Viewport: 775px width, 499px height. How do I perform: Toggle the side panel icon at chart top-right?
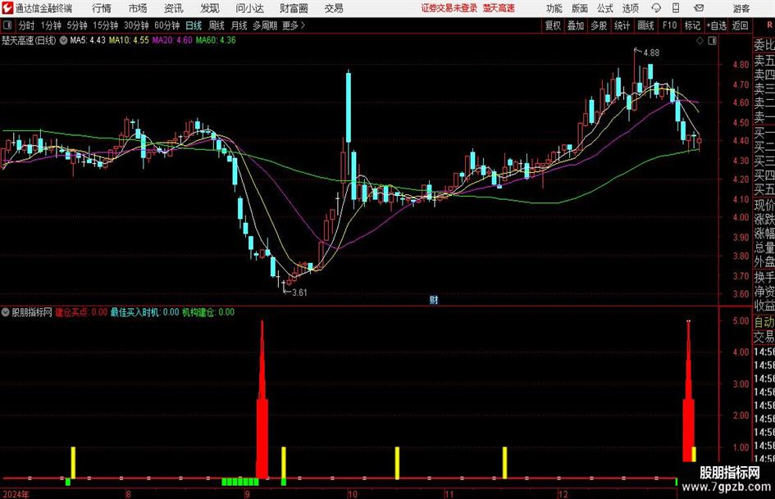pos(712,41)
